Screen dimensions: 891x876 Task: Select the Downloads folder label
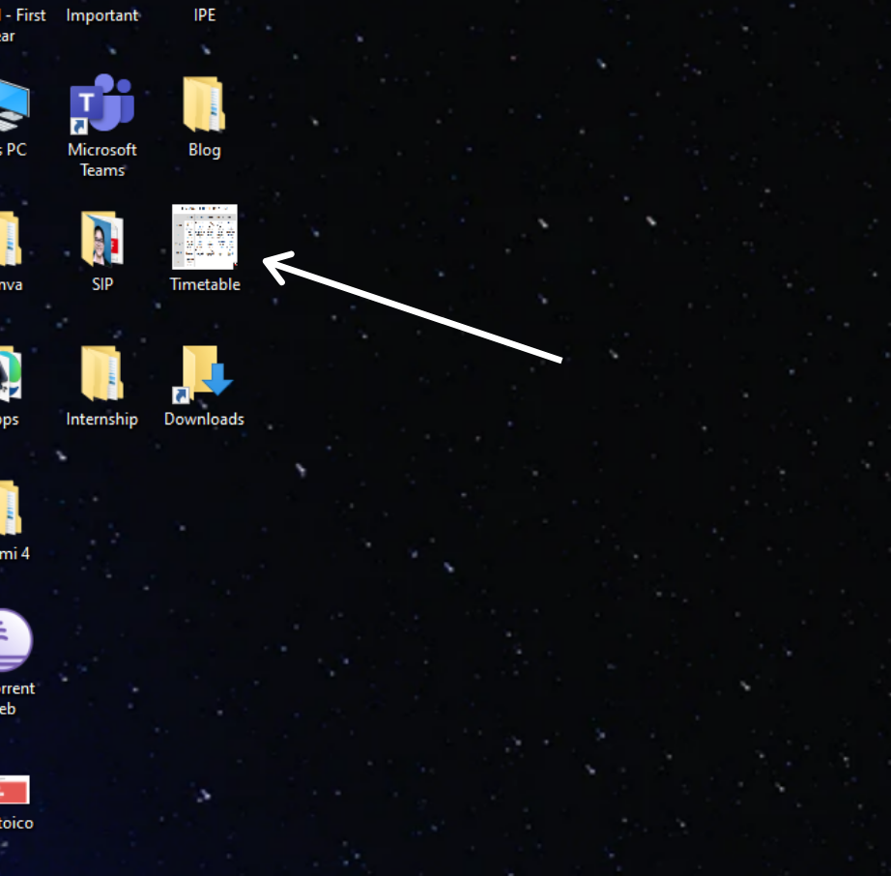[204, 419]
